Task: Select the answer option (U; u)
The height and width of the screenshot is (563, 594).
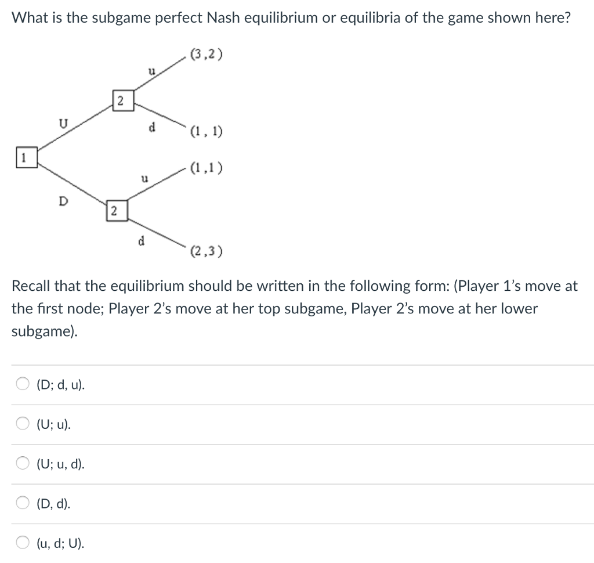Action: [23, 424]
